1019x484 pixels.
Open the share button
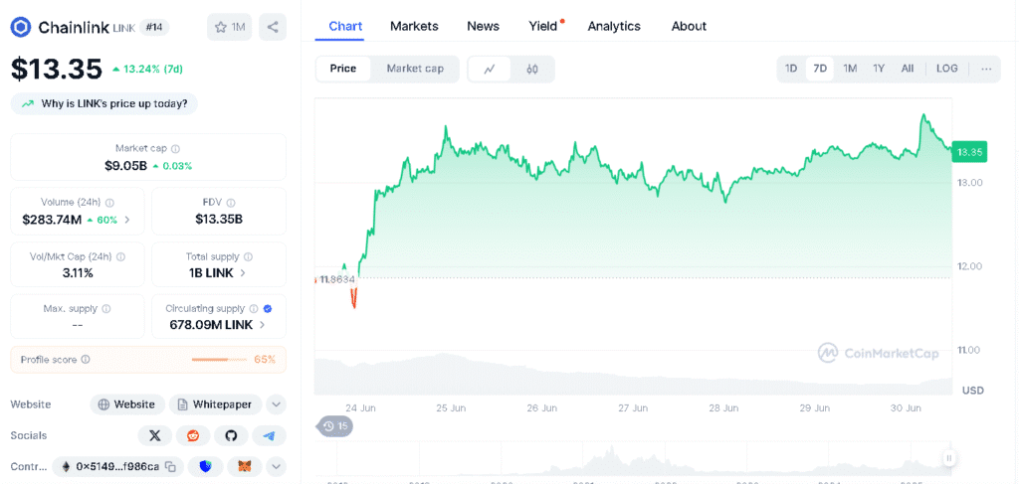273,27
